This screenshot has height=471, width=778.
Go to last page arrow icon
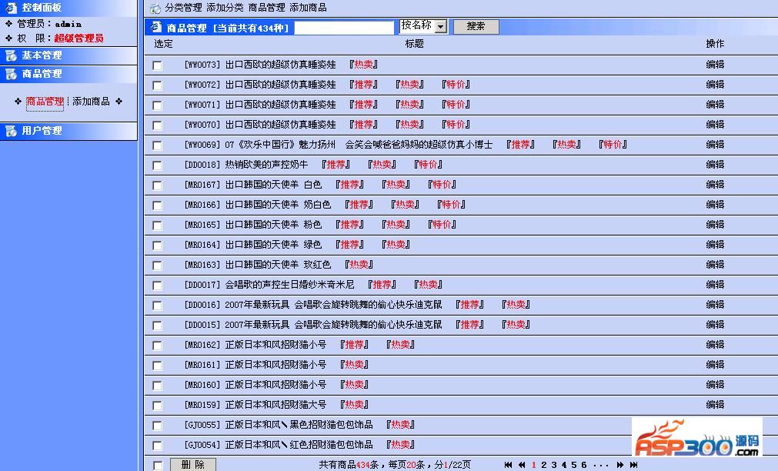point(633,465)
